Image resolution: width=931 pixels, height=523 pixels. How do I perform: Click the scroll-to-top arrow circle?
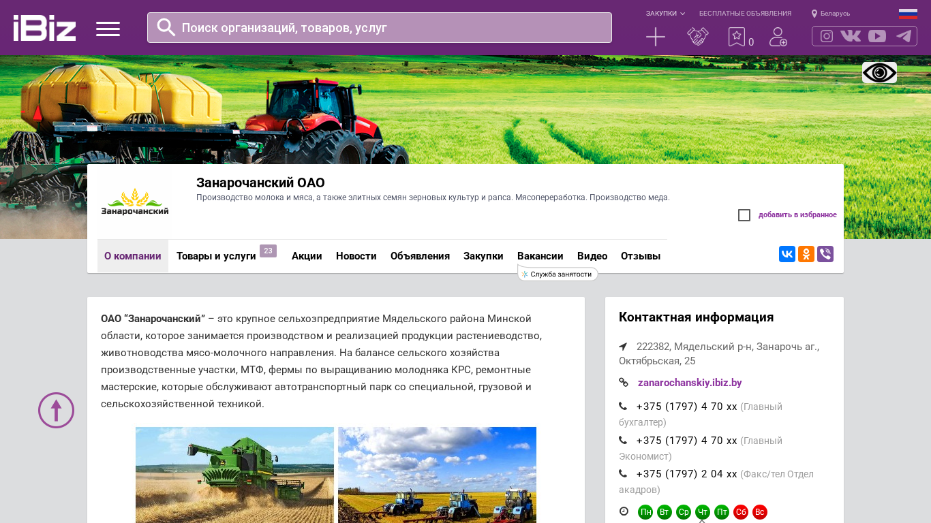[x=56, y=410]
